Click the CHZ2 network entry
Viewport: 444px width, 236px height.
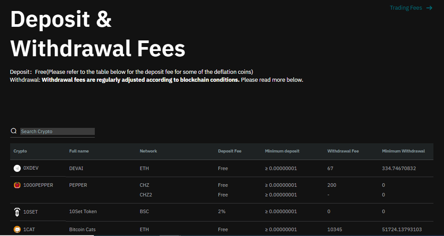(146, 195)
